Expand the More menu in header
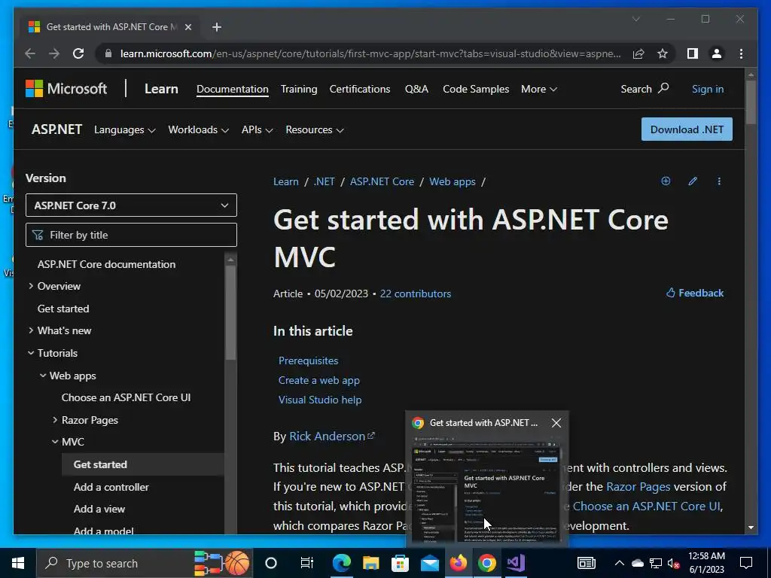 tap(539, 89)
